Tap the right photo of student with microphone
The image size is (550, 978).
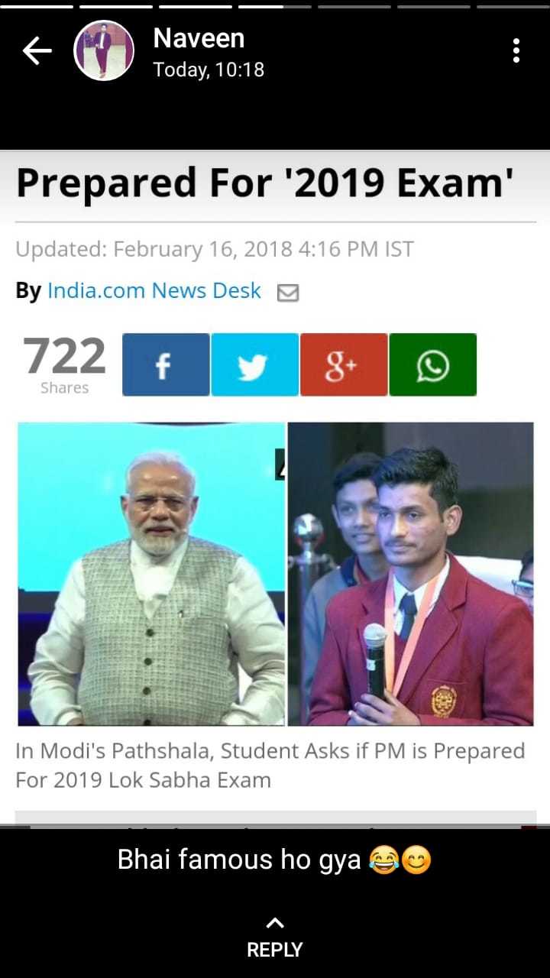410,574
